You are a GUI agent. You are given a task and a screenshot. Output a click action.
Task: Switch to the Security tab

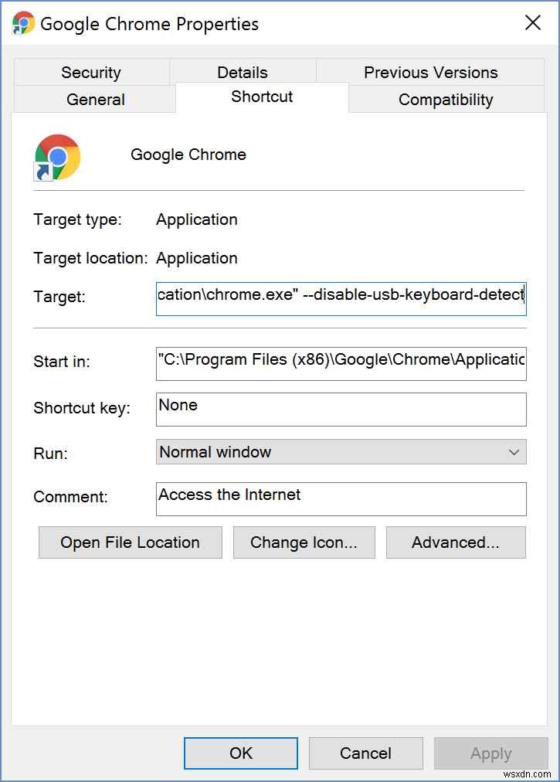point(90,72)
